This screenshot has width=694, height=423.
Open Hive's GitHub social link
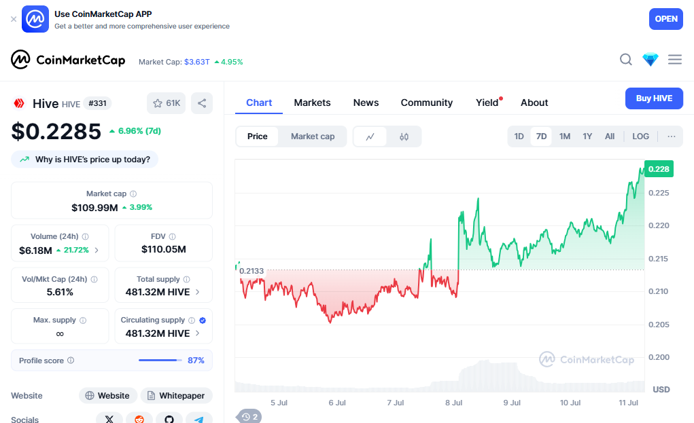pos(169,419)
